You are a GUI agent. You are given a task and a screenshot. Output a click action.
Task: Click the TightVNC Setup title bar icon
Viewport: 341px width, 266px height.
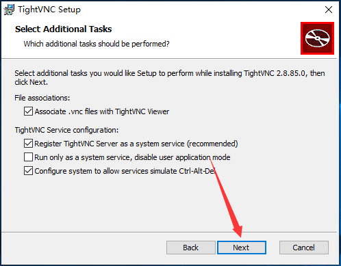(x=9, y=10)
